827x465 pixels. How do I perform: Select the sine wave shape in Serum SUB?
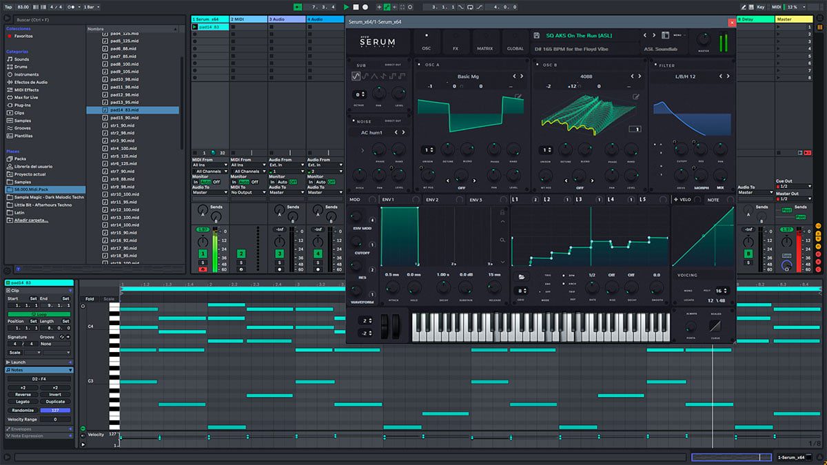[356, 76]
